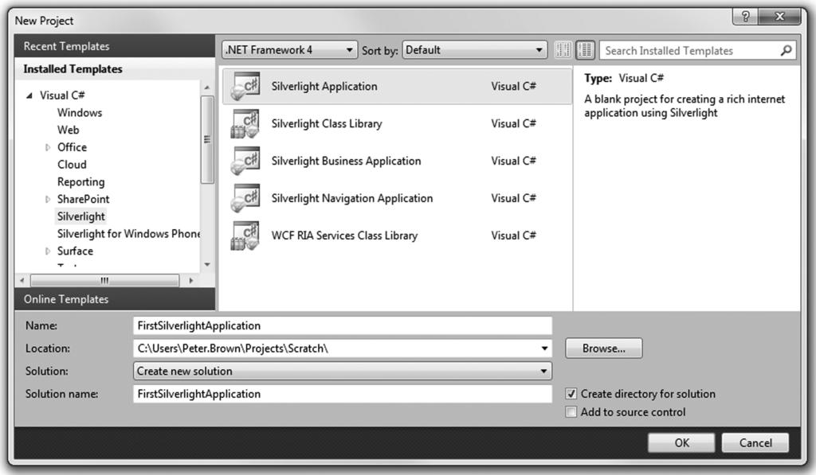Click the WCF RIA Services Class Library icon

(x=245, y=236)
